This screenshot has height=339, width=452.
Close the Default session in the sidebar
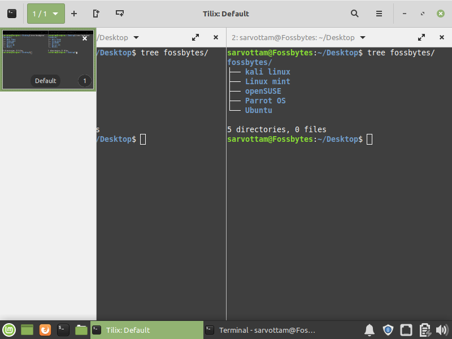[85, 38]
